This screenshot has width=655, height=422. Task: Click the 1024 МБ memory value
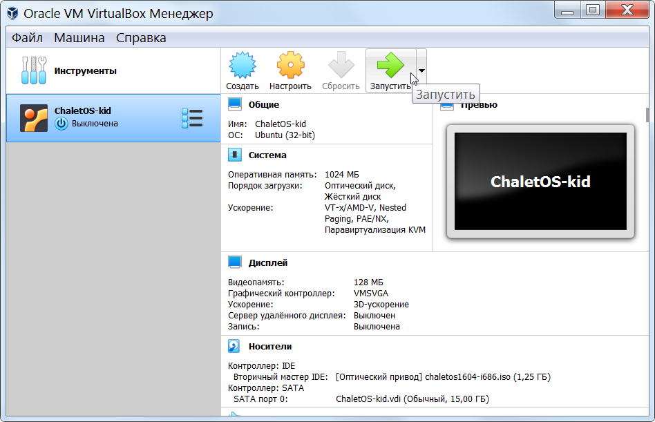point(342,175)
